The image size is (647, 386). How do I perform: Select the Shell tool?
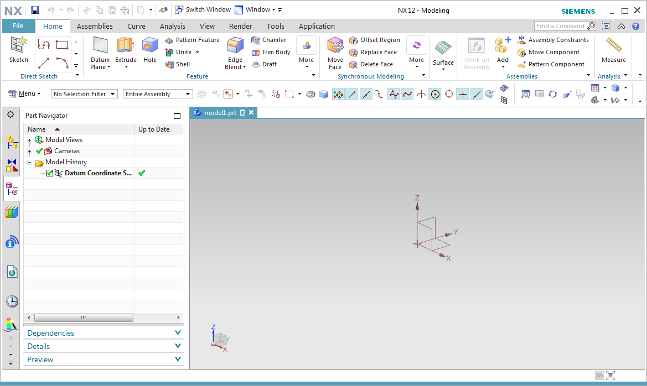click(178, 64)
